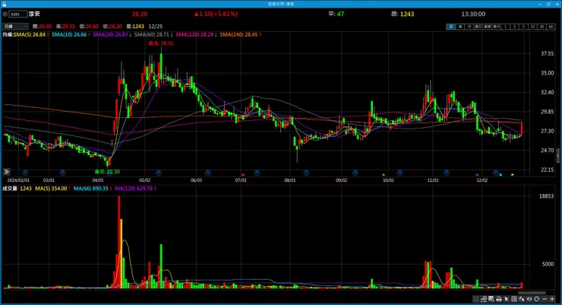Screen dimensions: 562x305
Task: Expand the side panel with double-chevron icon
Action: tap(6, 172)
